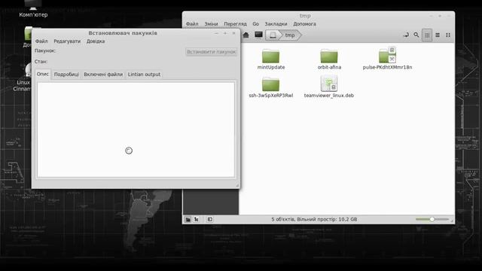Open Файл menu in package installer
This screenshot has height=271, width=482.
point(41,41)
